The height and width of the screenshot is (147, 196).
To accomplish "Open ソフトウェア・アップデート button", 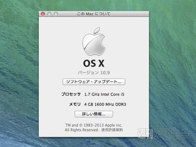I will point(94,82).
